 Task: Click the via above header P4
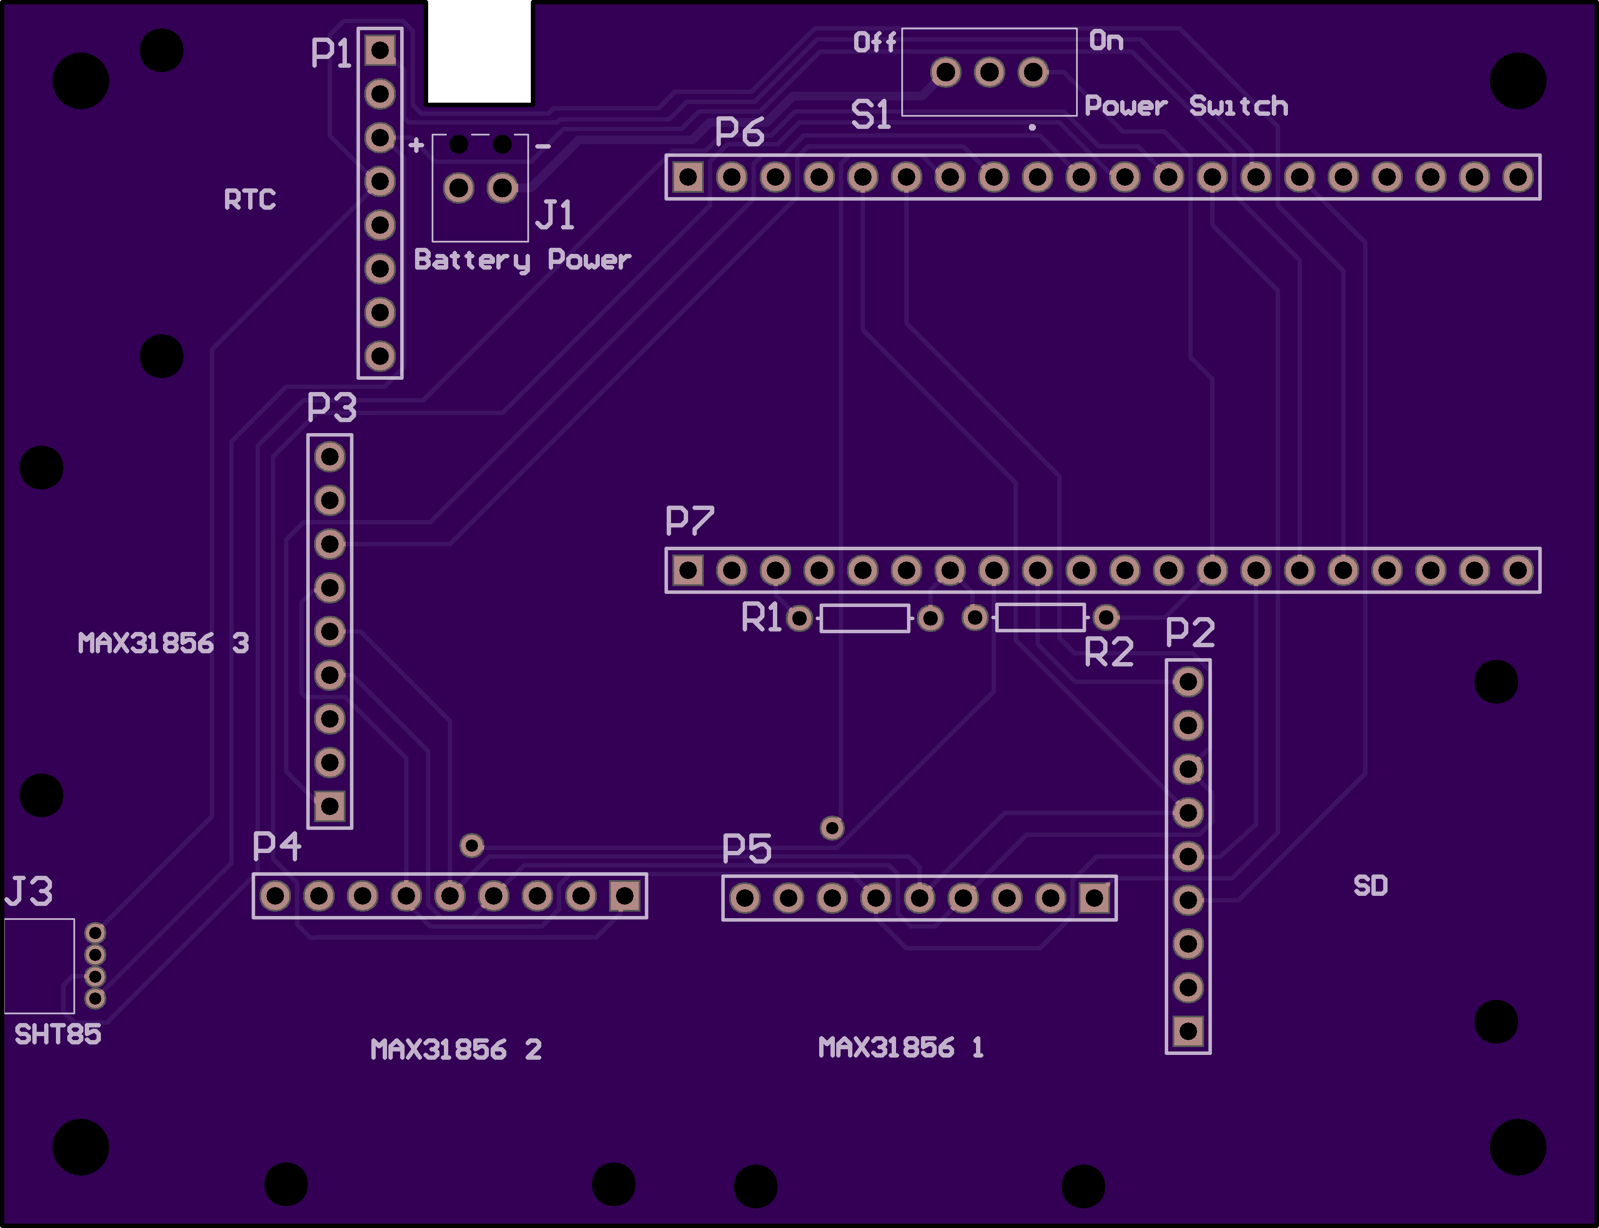tap(472, 846)
